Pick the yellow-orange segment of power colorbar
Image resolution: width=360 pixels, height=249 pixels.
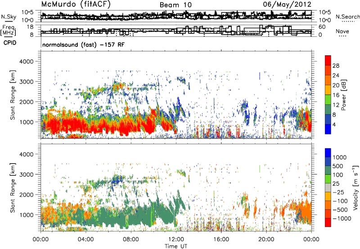tap(328, 89)
